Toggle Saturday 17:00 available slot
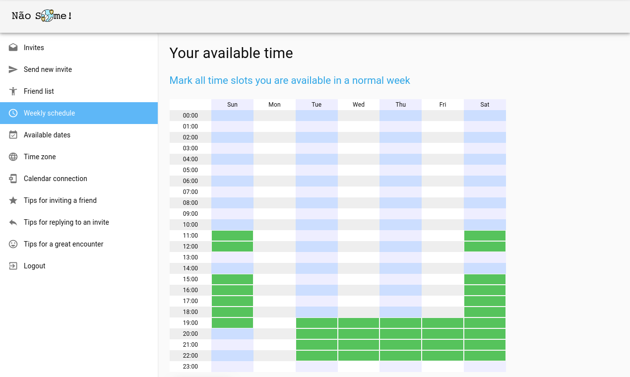630x377 pixels. coord(485,301)
